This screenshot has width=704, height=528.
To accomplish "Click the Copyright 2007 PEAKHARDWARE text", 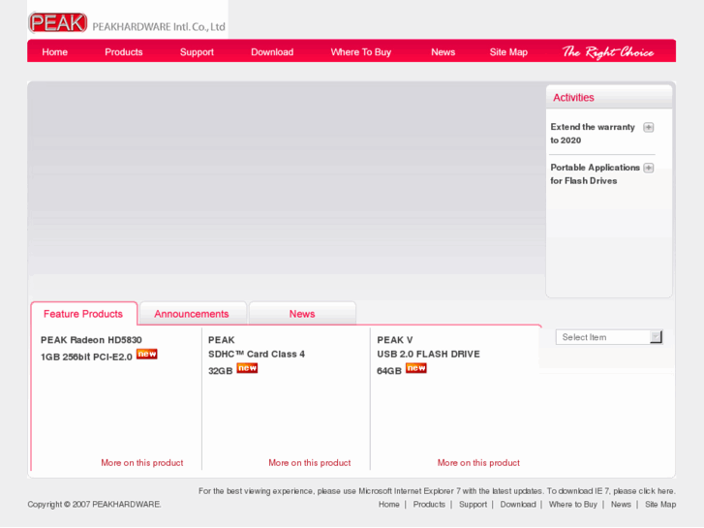I will click(x=94, y=504).
